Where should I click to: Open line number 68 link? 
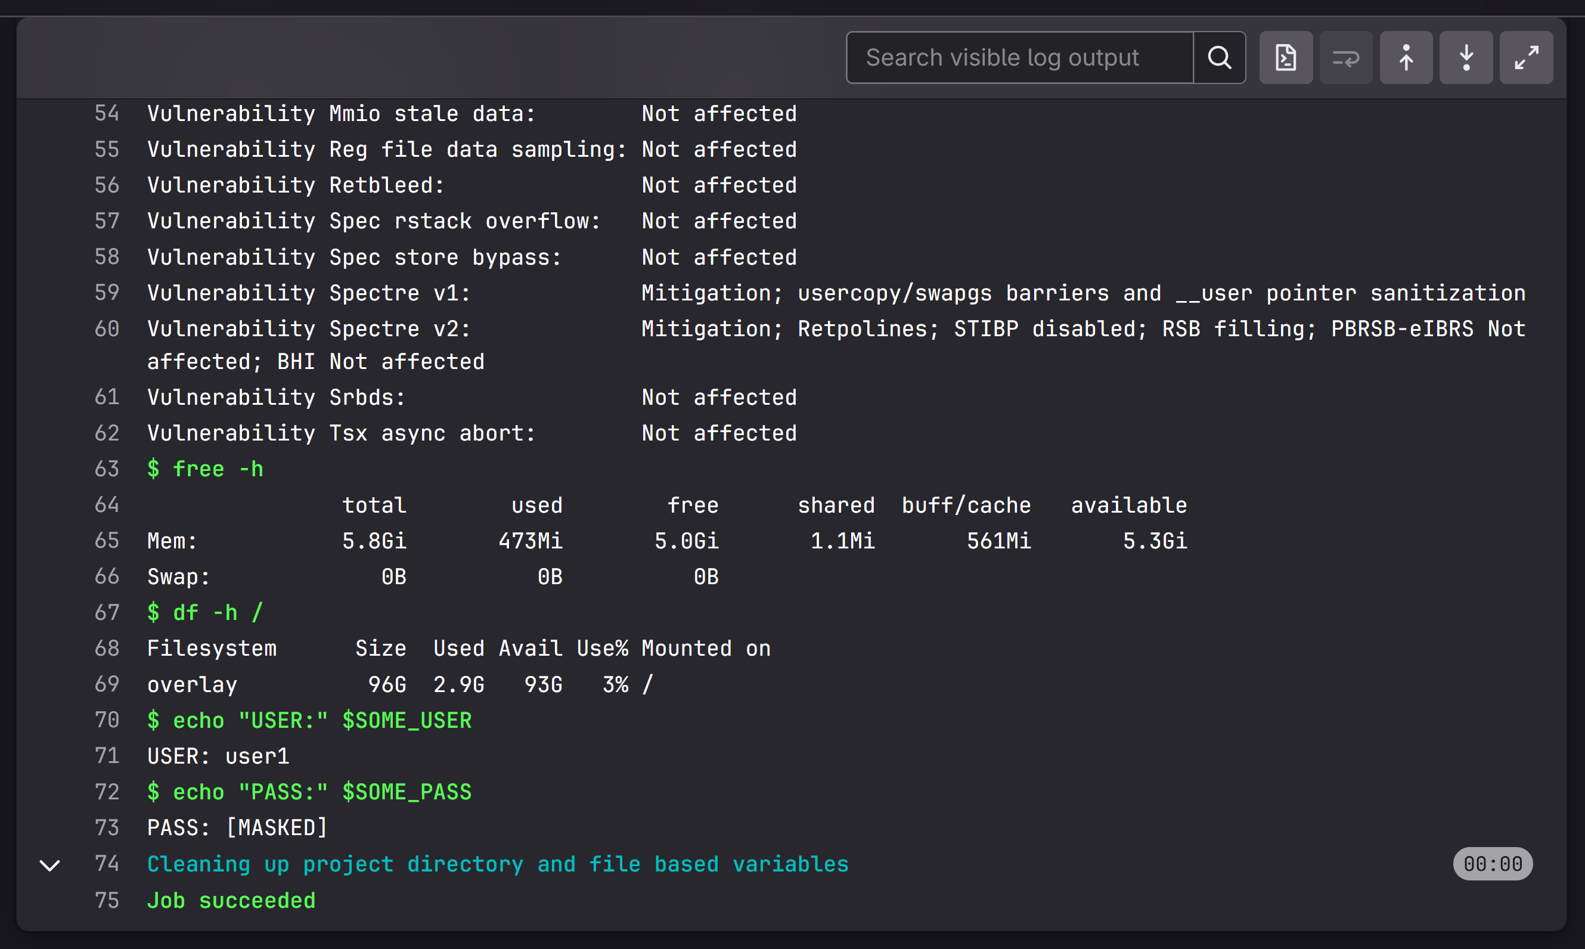tap(107, 649)
